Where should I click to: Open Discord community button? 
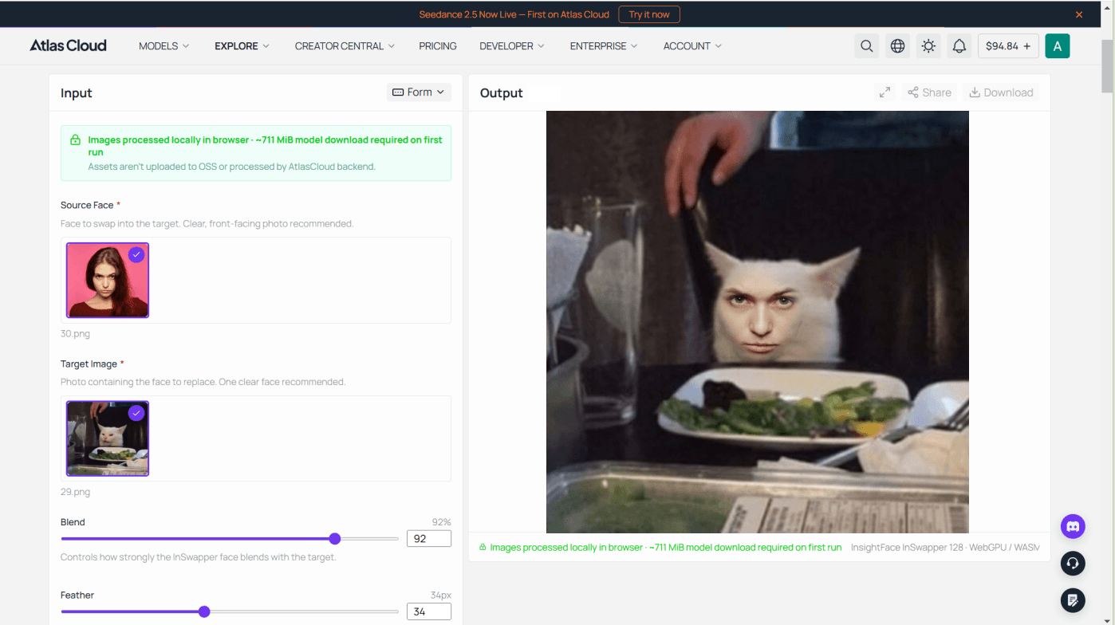(1073, 526)
